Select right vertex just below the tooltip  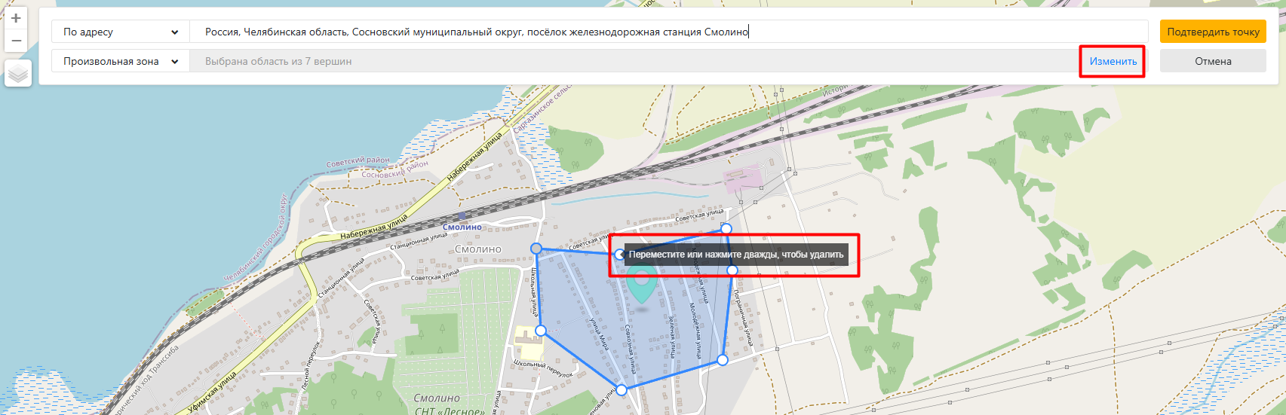pos(732,270)
